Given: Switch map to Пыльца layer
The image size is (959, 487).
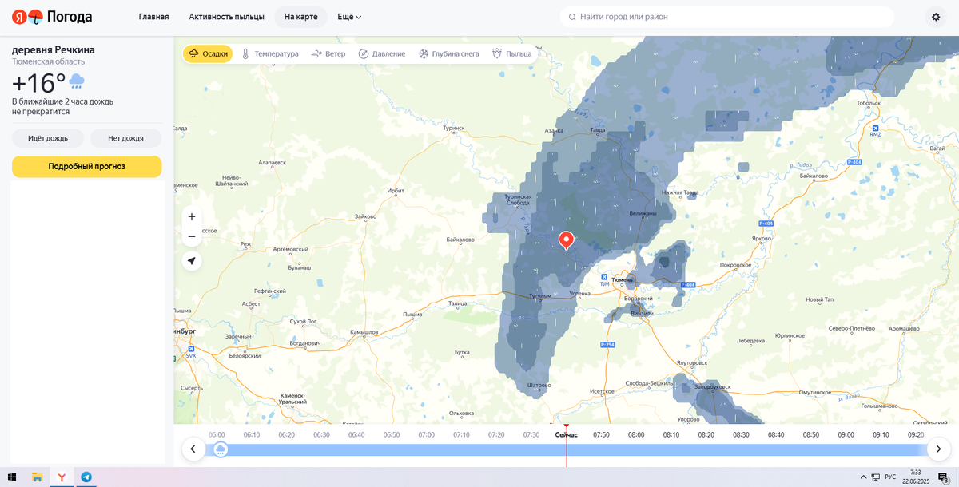Looking at the screenshot, I should (511, 53).
